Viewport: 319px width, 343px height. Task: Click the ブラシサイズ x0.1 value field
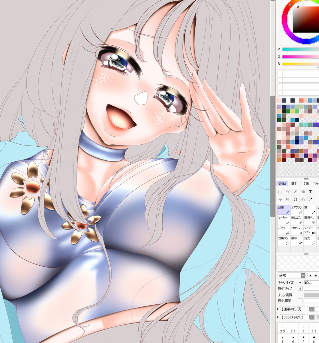[311, 283]
